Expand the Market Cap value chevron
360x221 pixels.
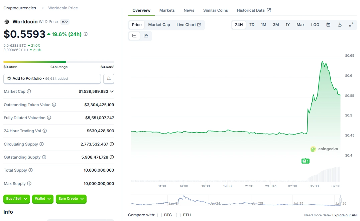tap(112, 91)
